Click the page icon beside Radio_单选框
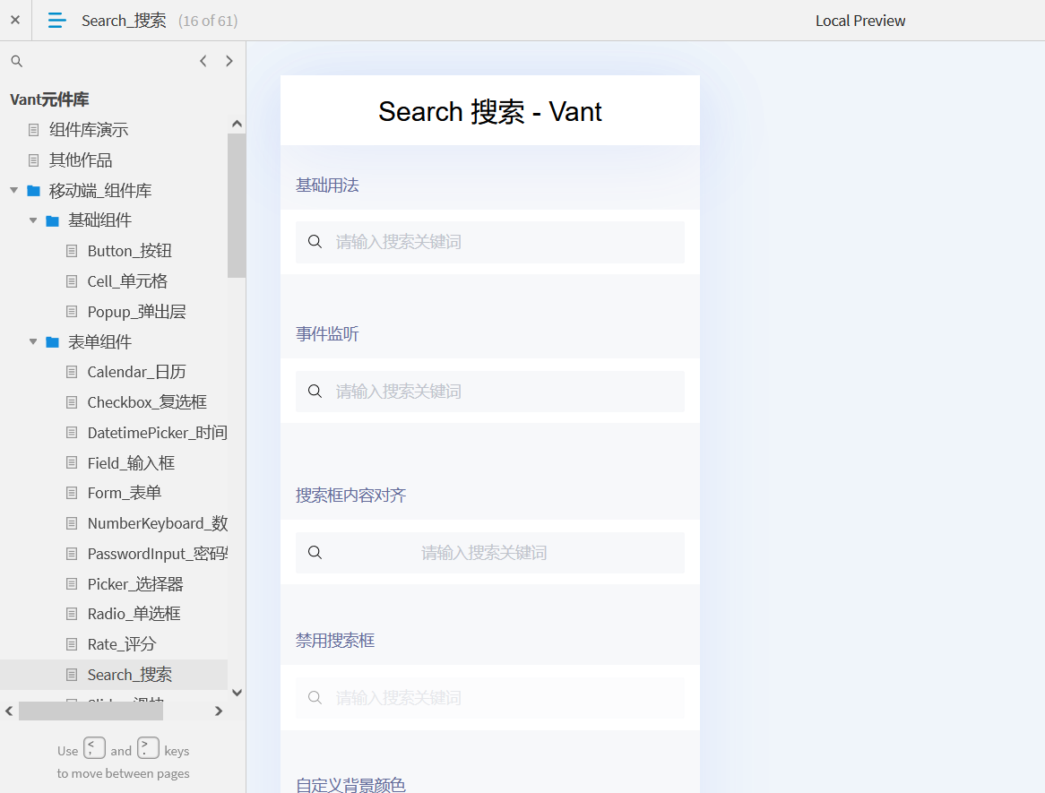The height and width of the screenshot is (793, 1045). (x=72, y=614)
